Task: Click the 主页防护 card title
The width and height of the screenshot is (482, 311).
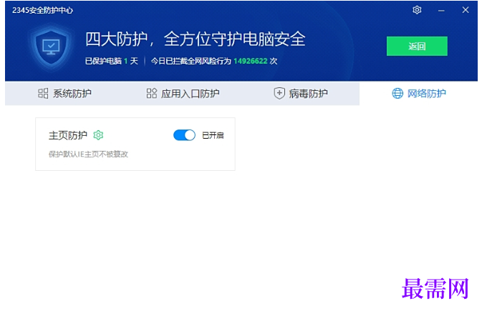Action: point(68,135)
